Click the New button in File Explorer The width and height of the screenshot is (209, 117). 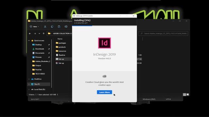pos(34,27)
